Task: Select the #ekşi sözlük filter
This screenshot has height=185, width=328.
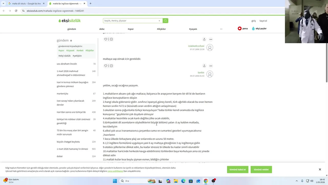Action: [64, 56]
